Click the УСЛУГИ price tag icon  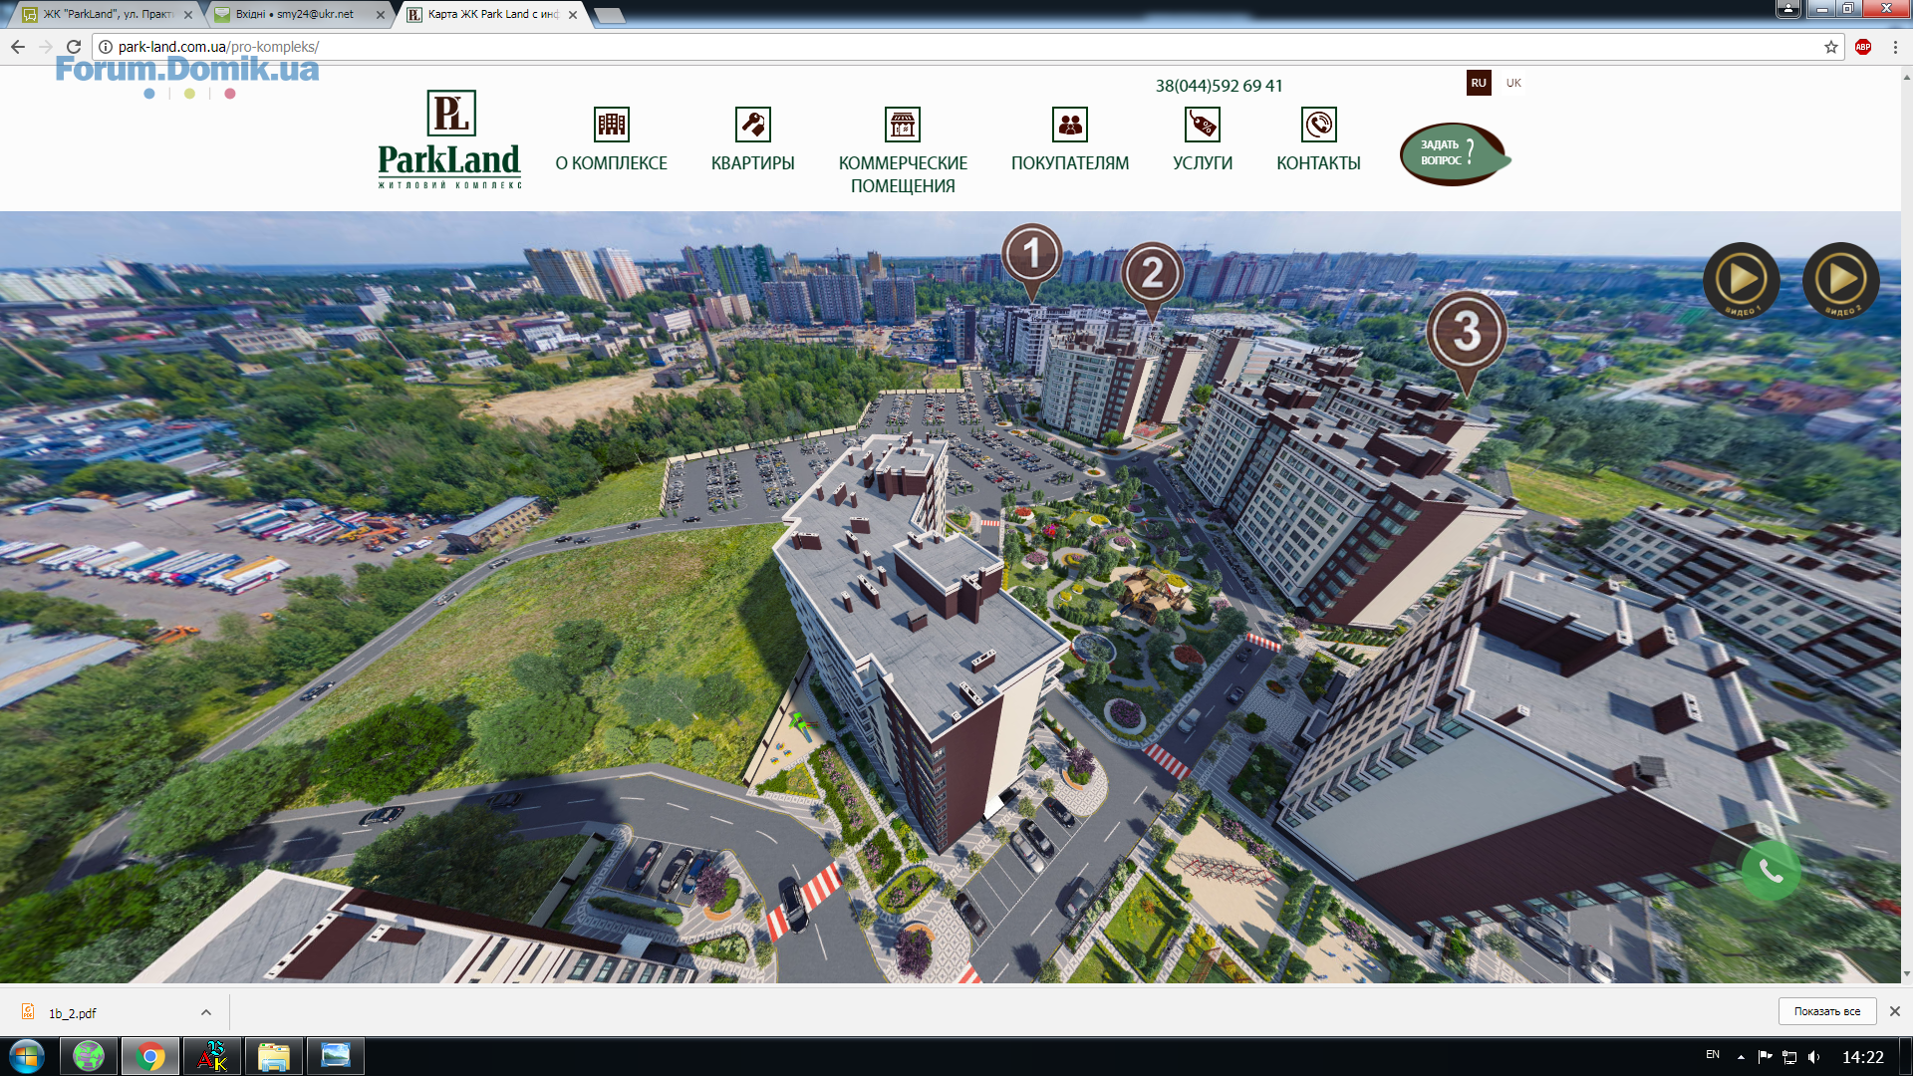1203,125
